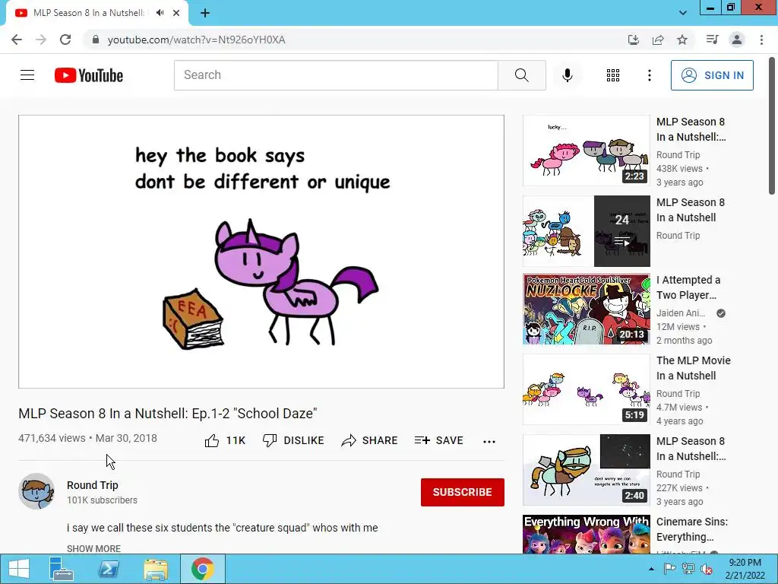The height and width of the screenshot is (584, 778).
Task: Open Everything Wrong With video thumbnail
Action: (x=587, y=535)
